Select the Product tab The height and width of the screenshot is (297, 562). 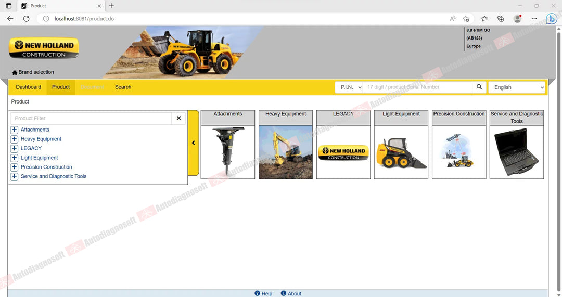[x=60, y=87]
